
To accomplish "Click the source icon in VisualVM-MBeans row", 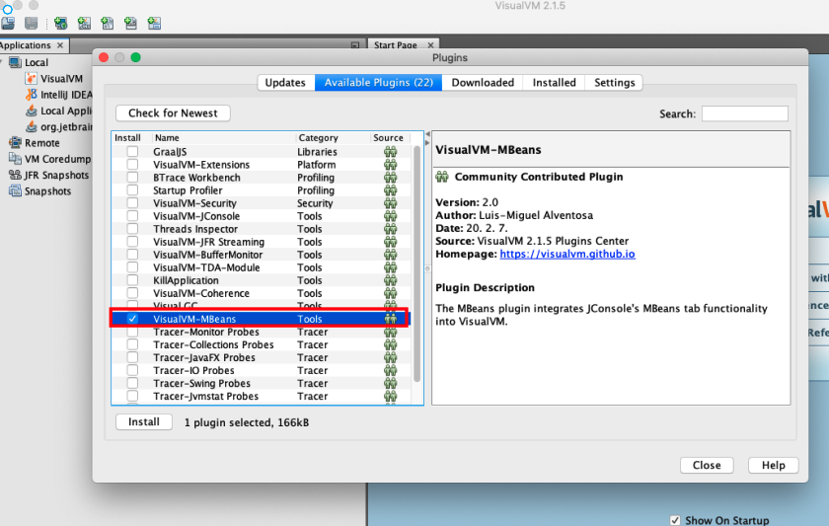I will (390, 319).
